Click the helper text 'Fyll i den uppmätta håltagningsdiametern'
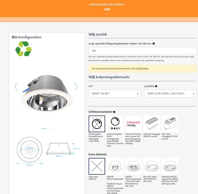The image size is (198, 194). pyautogui.click(x=141, y=59)
